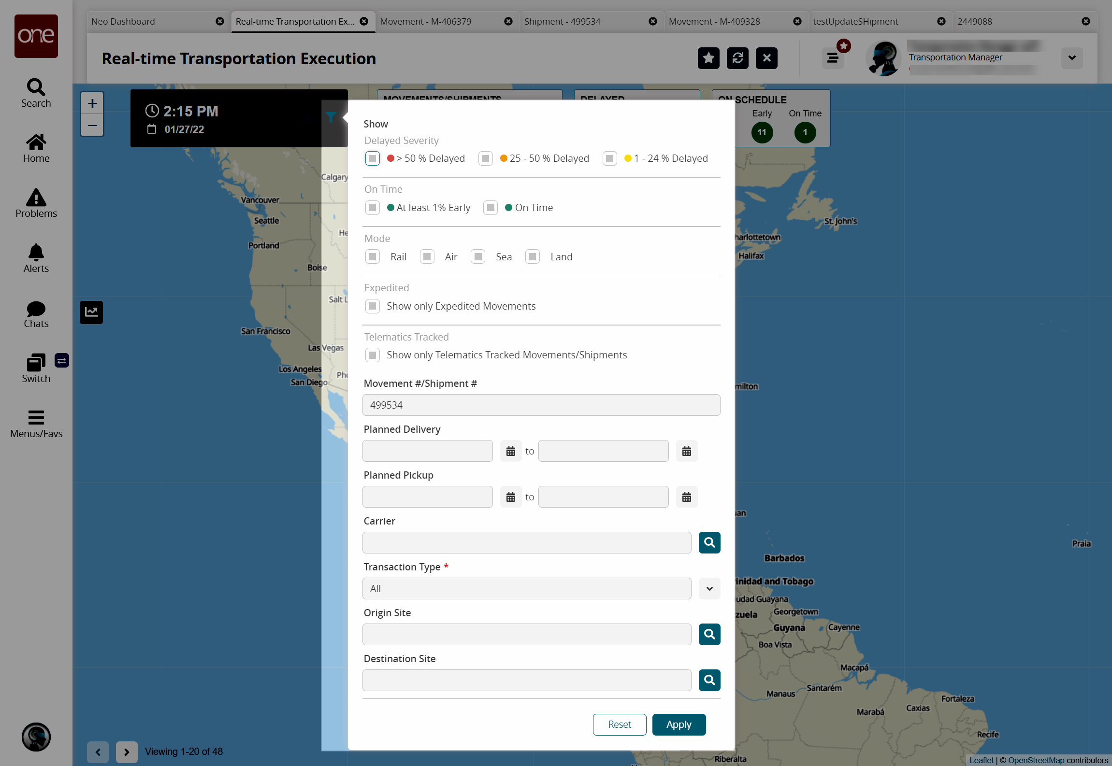Click the chart icon on map

[x=91, y=312]
